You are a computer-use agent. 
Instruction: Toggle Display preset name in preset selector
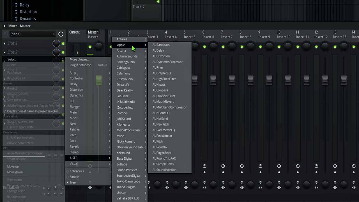(x=33, y=111)
